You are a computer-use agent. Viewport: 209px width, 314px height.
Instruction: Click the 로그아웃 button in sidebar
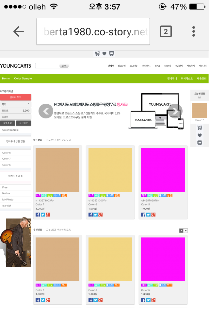24,123
